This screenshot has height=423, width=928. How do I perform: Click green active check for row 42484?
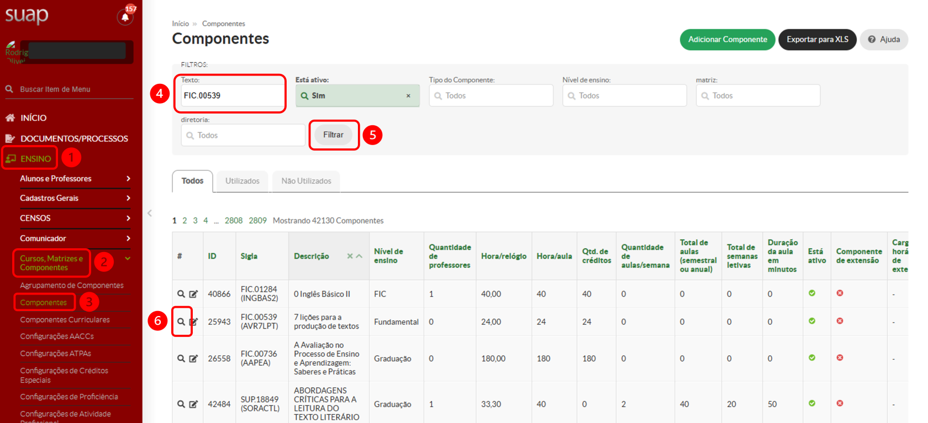pyautogui.click(x=812, y=403)
